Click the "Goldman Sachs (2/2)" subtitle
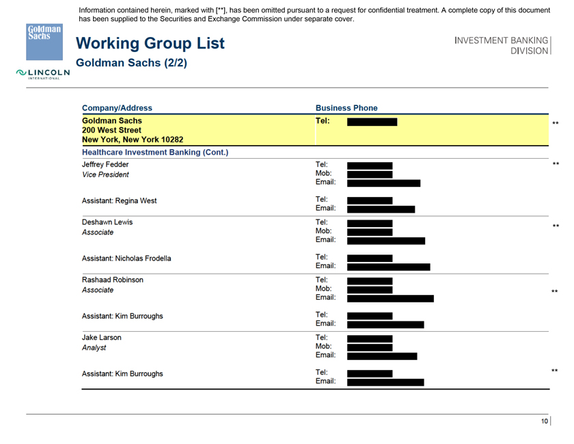574x444 pixels. point(131,63)
